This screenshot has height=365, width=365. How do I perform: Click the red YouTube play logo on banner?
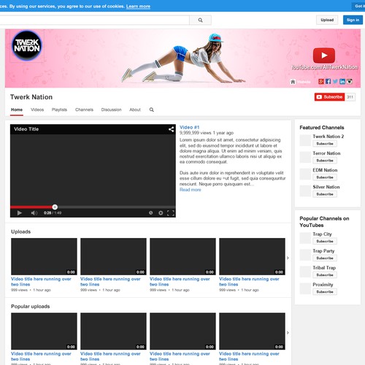324,55
